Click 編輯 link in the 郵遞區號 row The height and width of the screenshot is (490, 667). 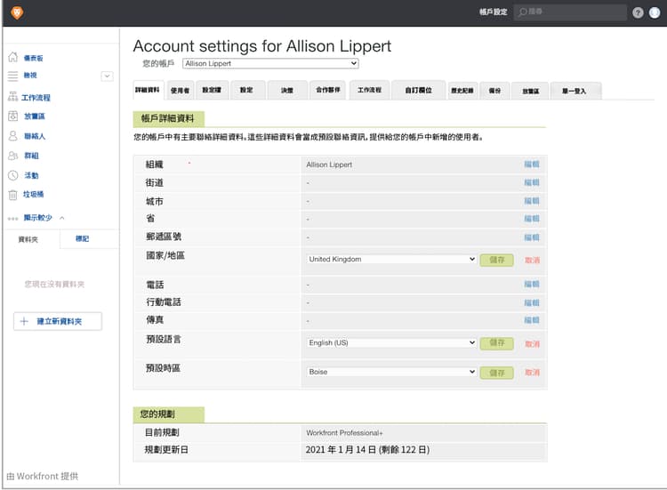coord(531,237)
